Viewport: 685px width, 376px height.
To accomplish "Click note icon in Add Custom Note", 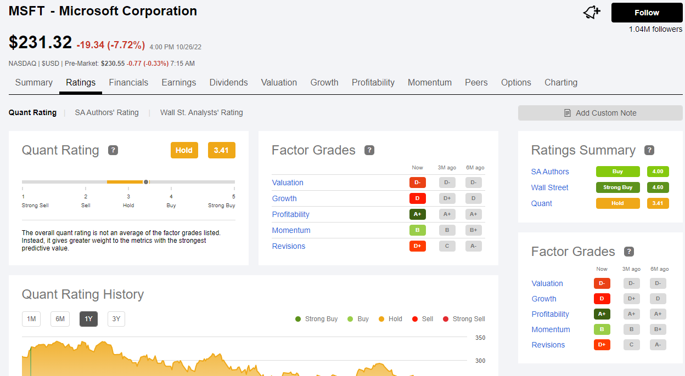I will (x=568, y=113).
